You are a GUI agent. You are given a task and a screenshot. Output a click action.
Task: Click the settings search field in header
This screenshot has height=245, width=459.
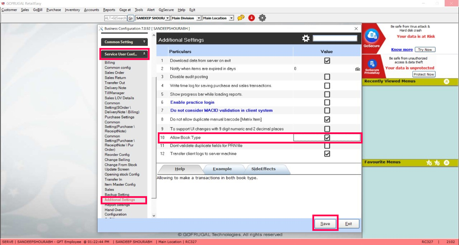point(335,38)
